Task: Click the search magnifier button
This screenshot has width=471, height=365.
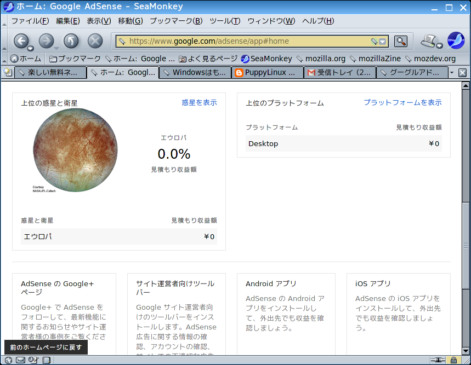Action: coord(401,41)
